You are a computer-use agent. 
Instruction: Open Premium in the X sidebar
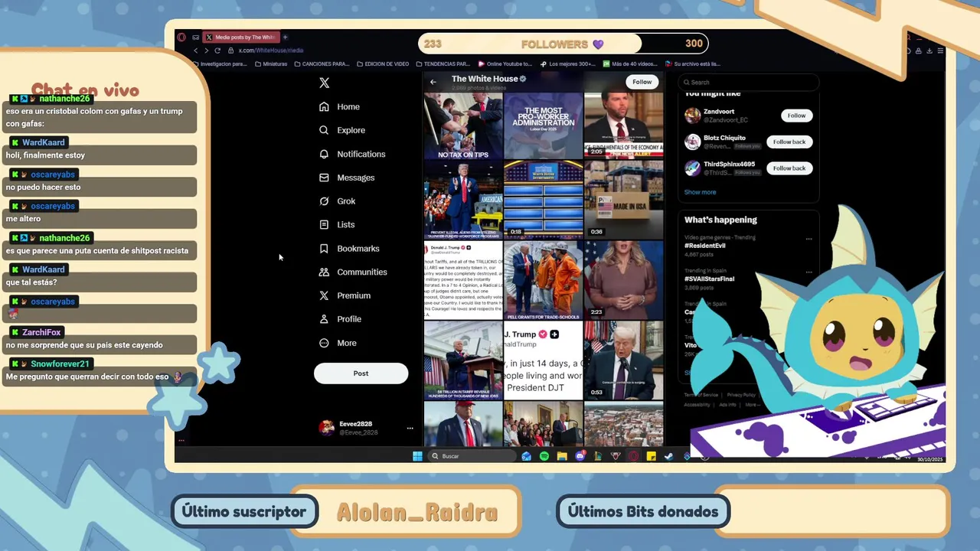344,295
